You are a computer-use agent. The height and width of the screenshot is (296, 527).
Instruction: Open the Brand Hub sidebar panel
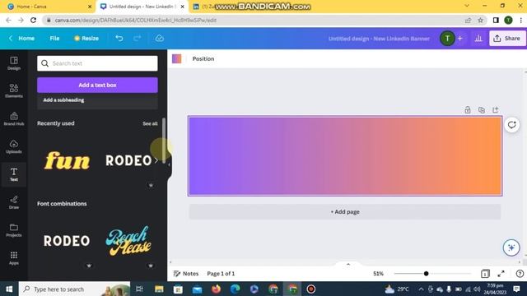14,118
